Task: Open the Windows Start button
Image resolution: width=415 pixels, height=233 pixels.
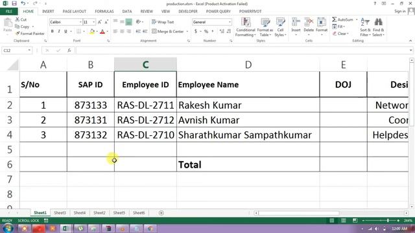Action: tap(8, 228)
